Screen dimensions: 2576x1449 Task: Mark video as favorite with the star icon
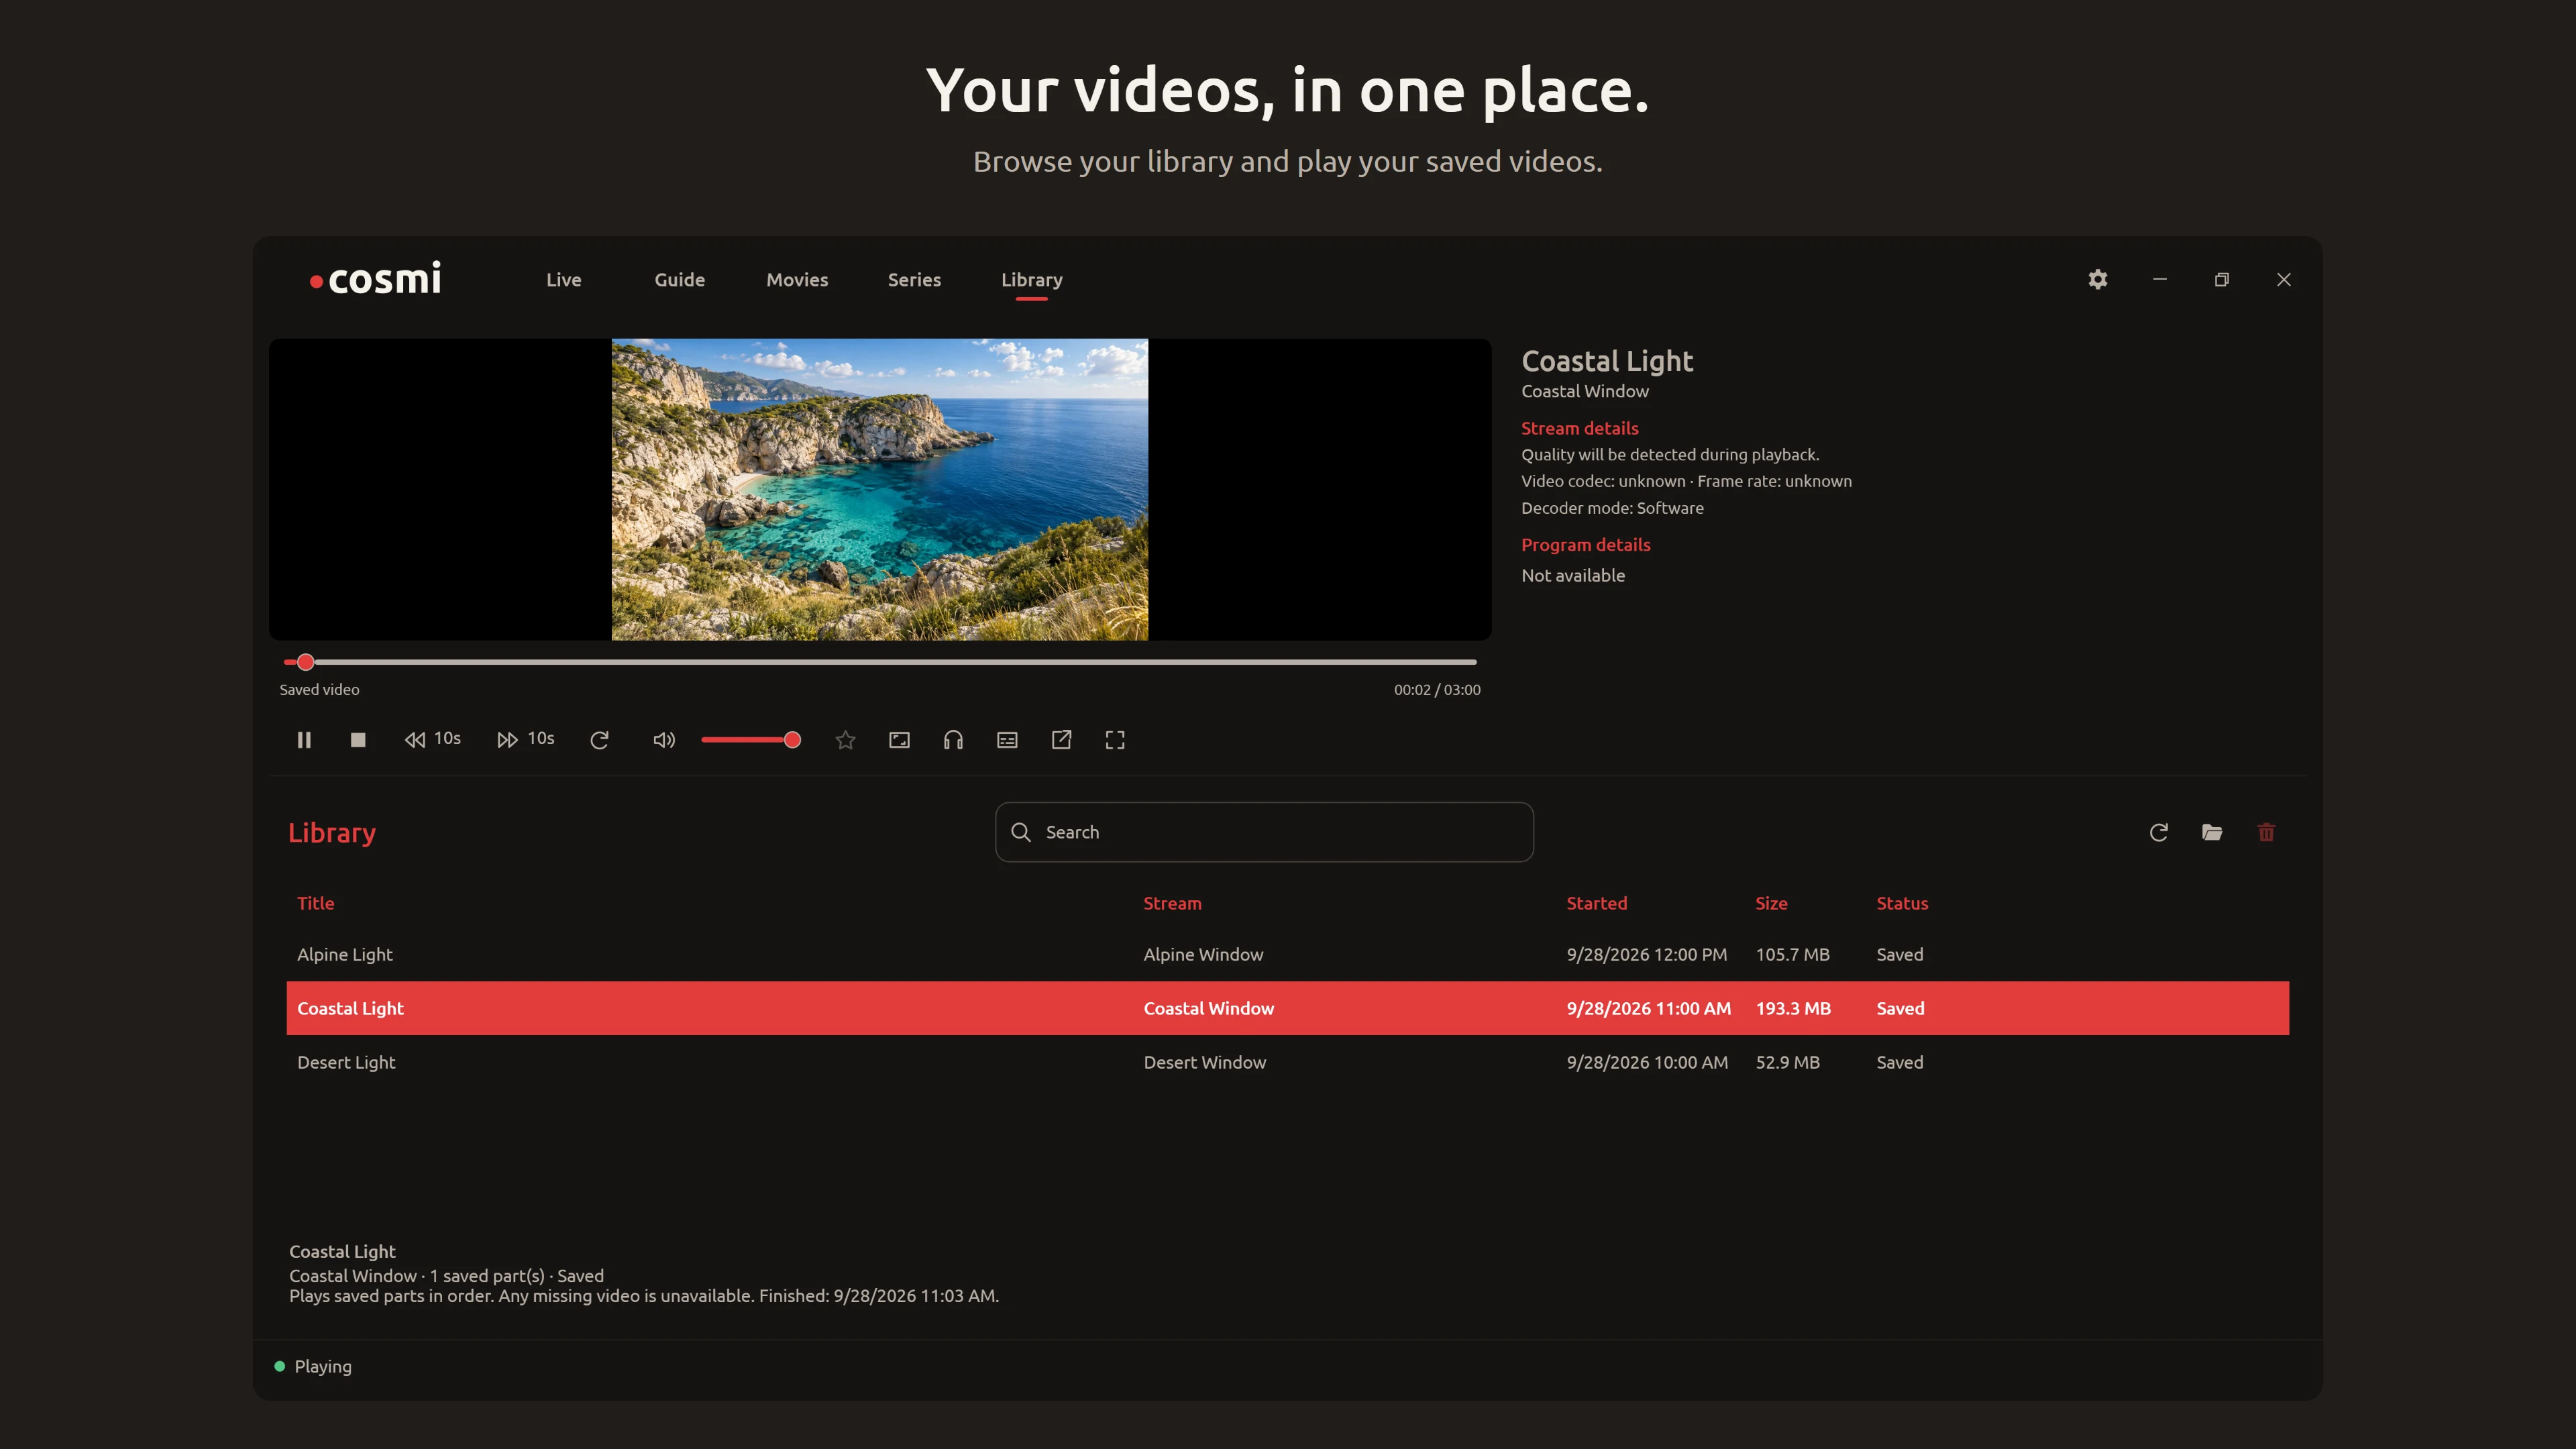tap(845, 740)
